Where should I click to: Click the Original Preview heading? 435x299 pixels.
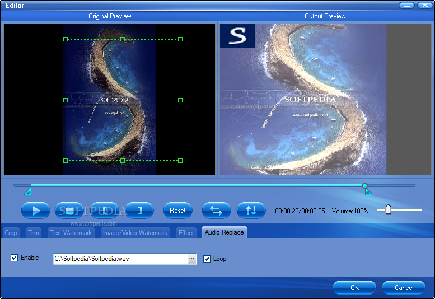click(x=110, y=16)
